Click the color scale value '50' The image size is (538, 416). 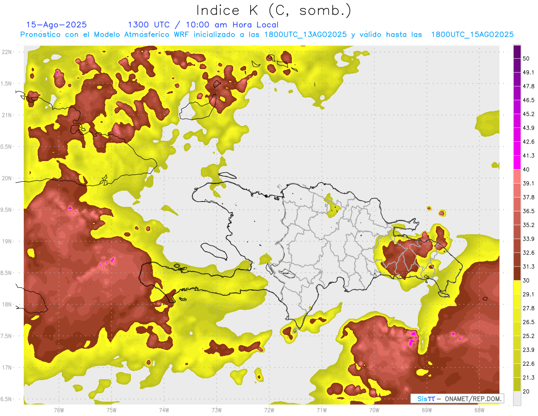click(x=526, y=58)
